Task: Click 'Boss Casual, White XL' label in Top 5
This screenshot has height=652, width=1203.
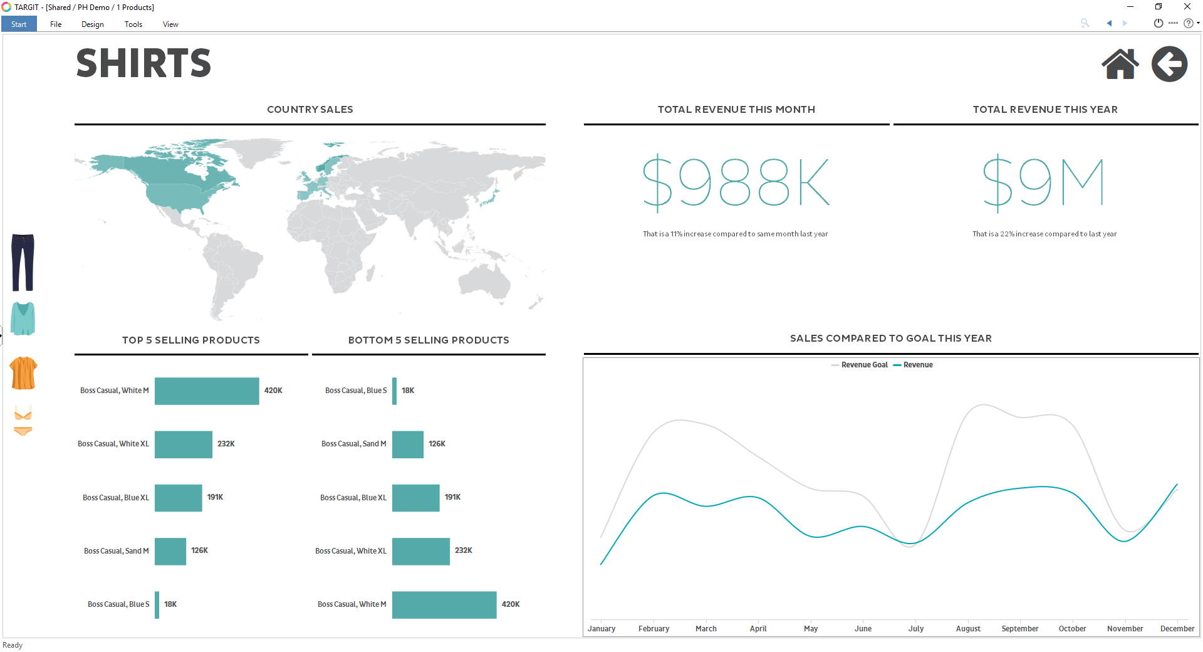Action: pyautogui.click(x=113, y=444)
